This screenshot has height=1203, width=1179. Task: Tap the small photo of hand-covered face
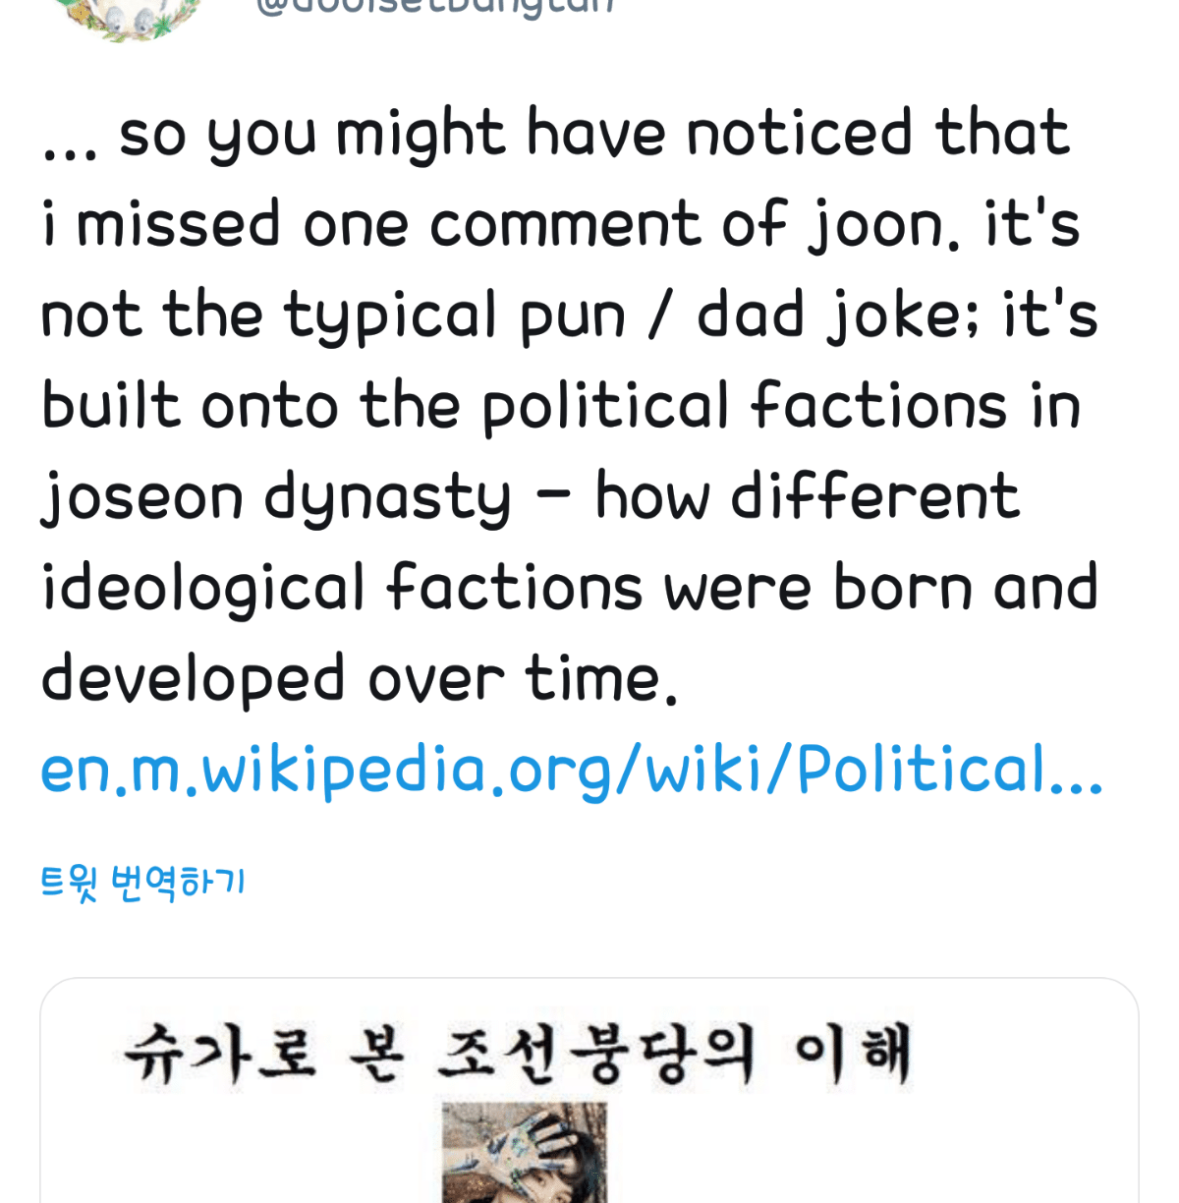coord(524,1151)
